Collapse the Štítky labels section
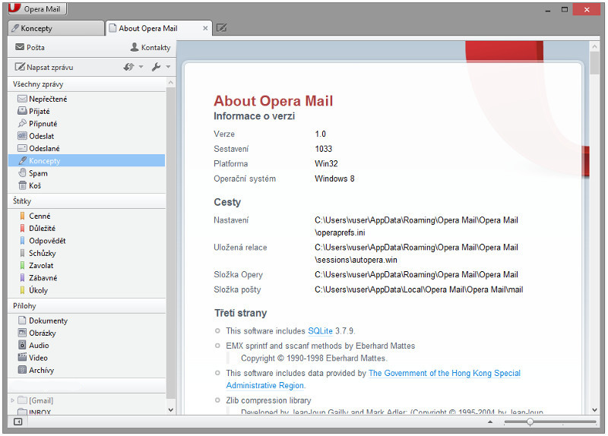This screenshot has width=608, height=436. (x=87, y=201)
